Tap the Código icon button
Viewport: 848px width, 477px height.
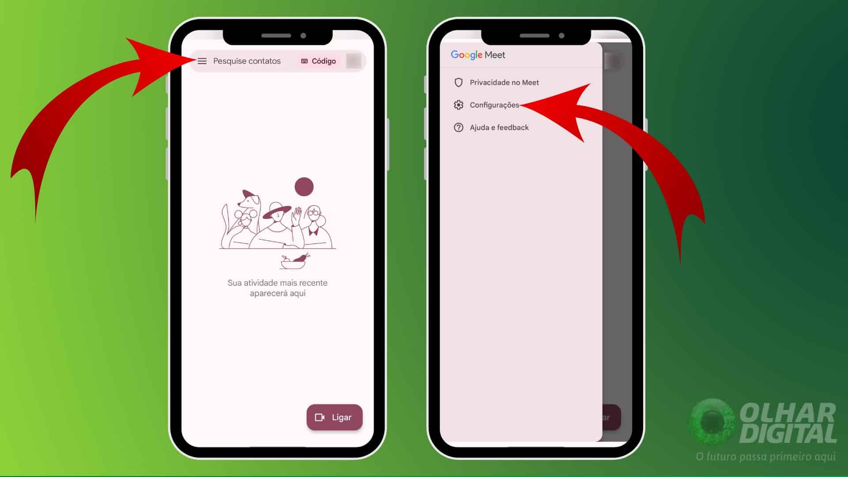pyautogui.click(x=318, y=61)
